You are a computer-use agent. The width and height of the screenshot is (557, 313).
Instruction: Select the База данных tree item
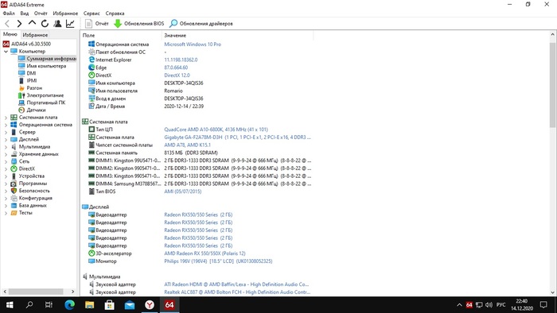pos(29,205)
